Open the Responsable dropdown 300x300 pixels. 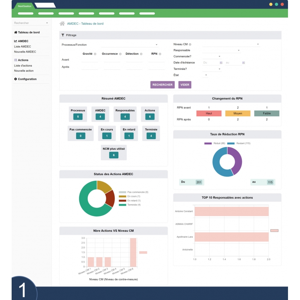[239, 50]
